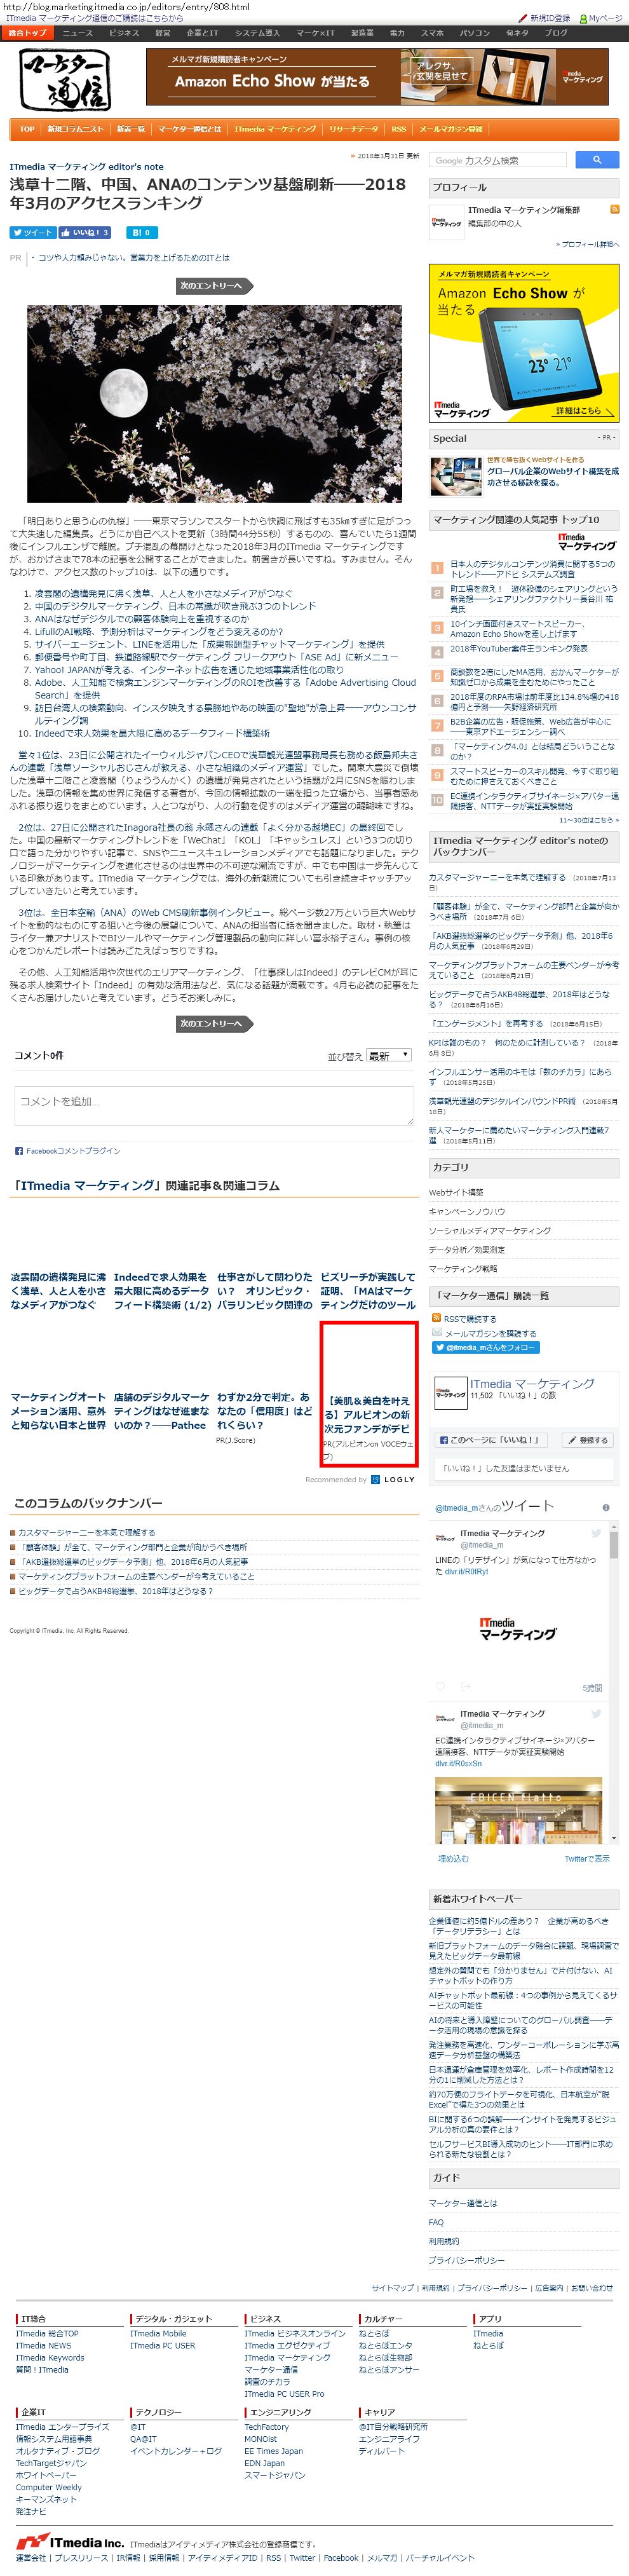Open the comment sort order 最新 dropdown
Image resolution: width=629 pixels, height=2576 pixels.
(389, 1055)
